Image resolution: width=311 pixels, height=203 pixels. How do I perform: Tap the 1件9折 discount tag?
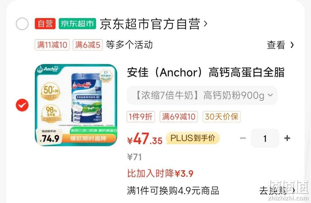point(141,117)
